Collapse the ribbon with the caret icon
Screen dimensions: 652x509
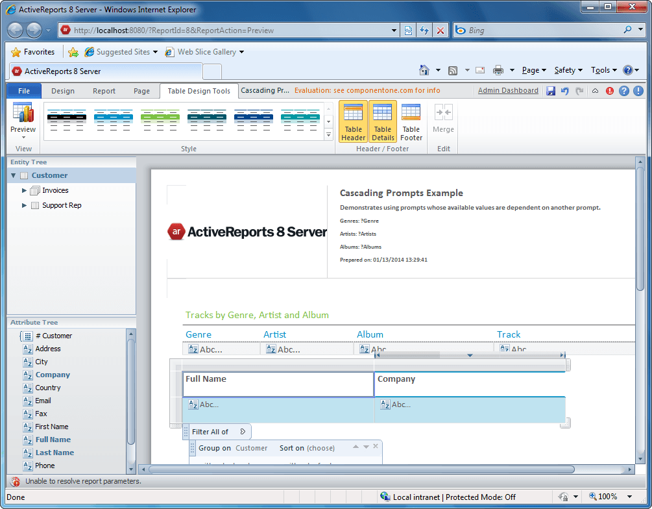(x=595, y=91)
